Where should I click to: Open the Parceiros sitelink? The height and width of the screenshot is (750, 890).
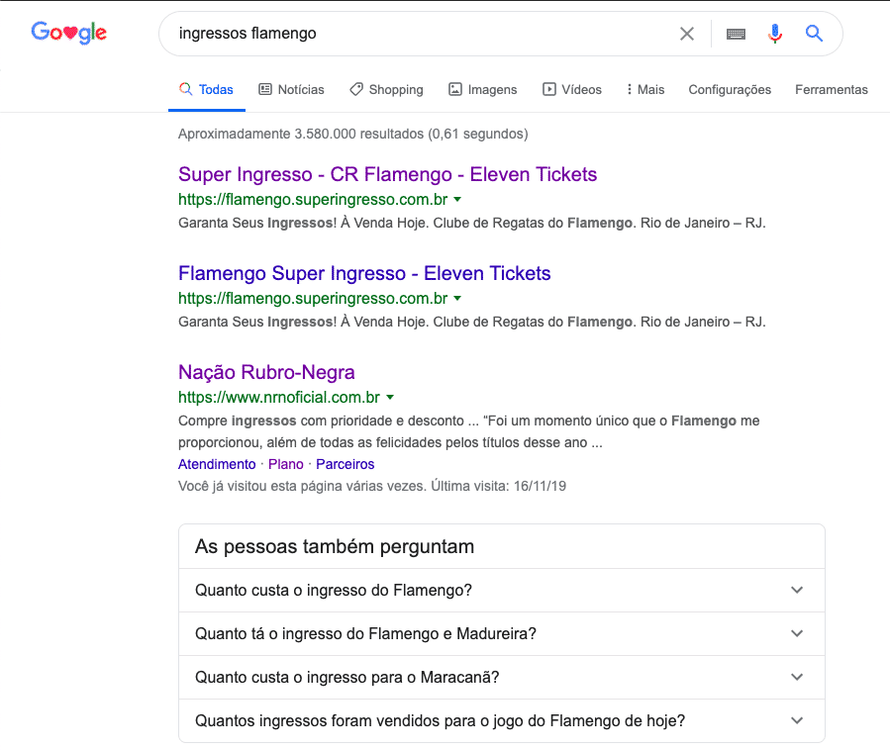346,464
